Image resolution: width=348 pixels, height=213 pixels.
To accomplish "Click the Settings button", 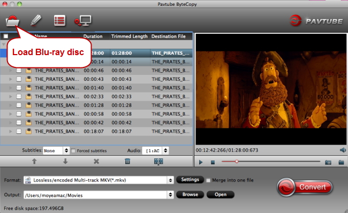I will (x=190, y=179).
